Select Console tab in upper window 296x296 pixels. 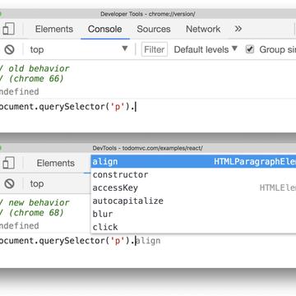pyautogui.click(x=105, y=29)
